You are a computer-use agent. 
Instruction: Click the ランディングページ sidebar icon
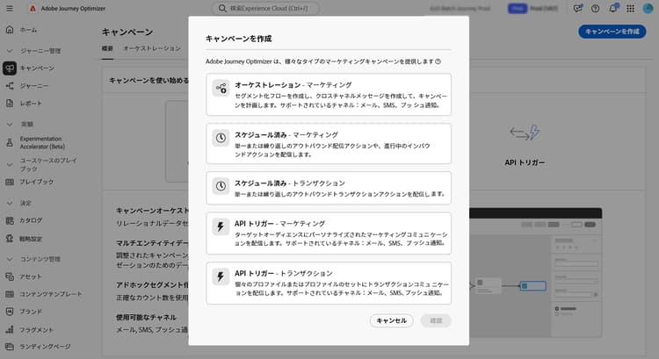click(10, 347)
